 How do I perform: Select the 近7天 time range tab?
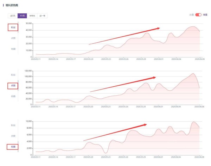[13, 16]
